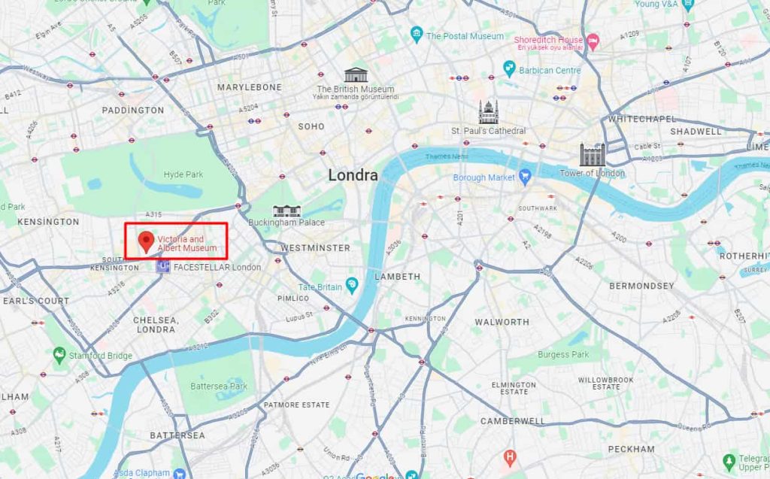
Task: Click the Buckingham Palace building icon
Action: pos(286,211)
